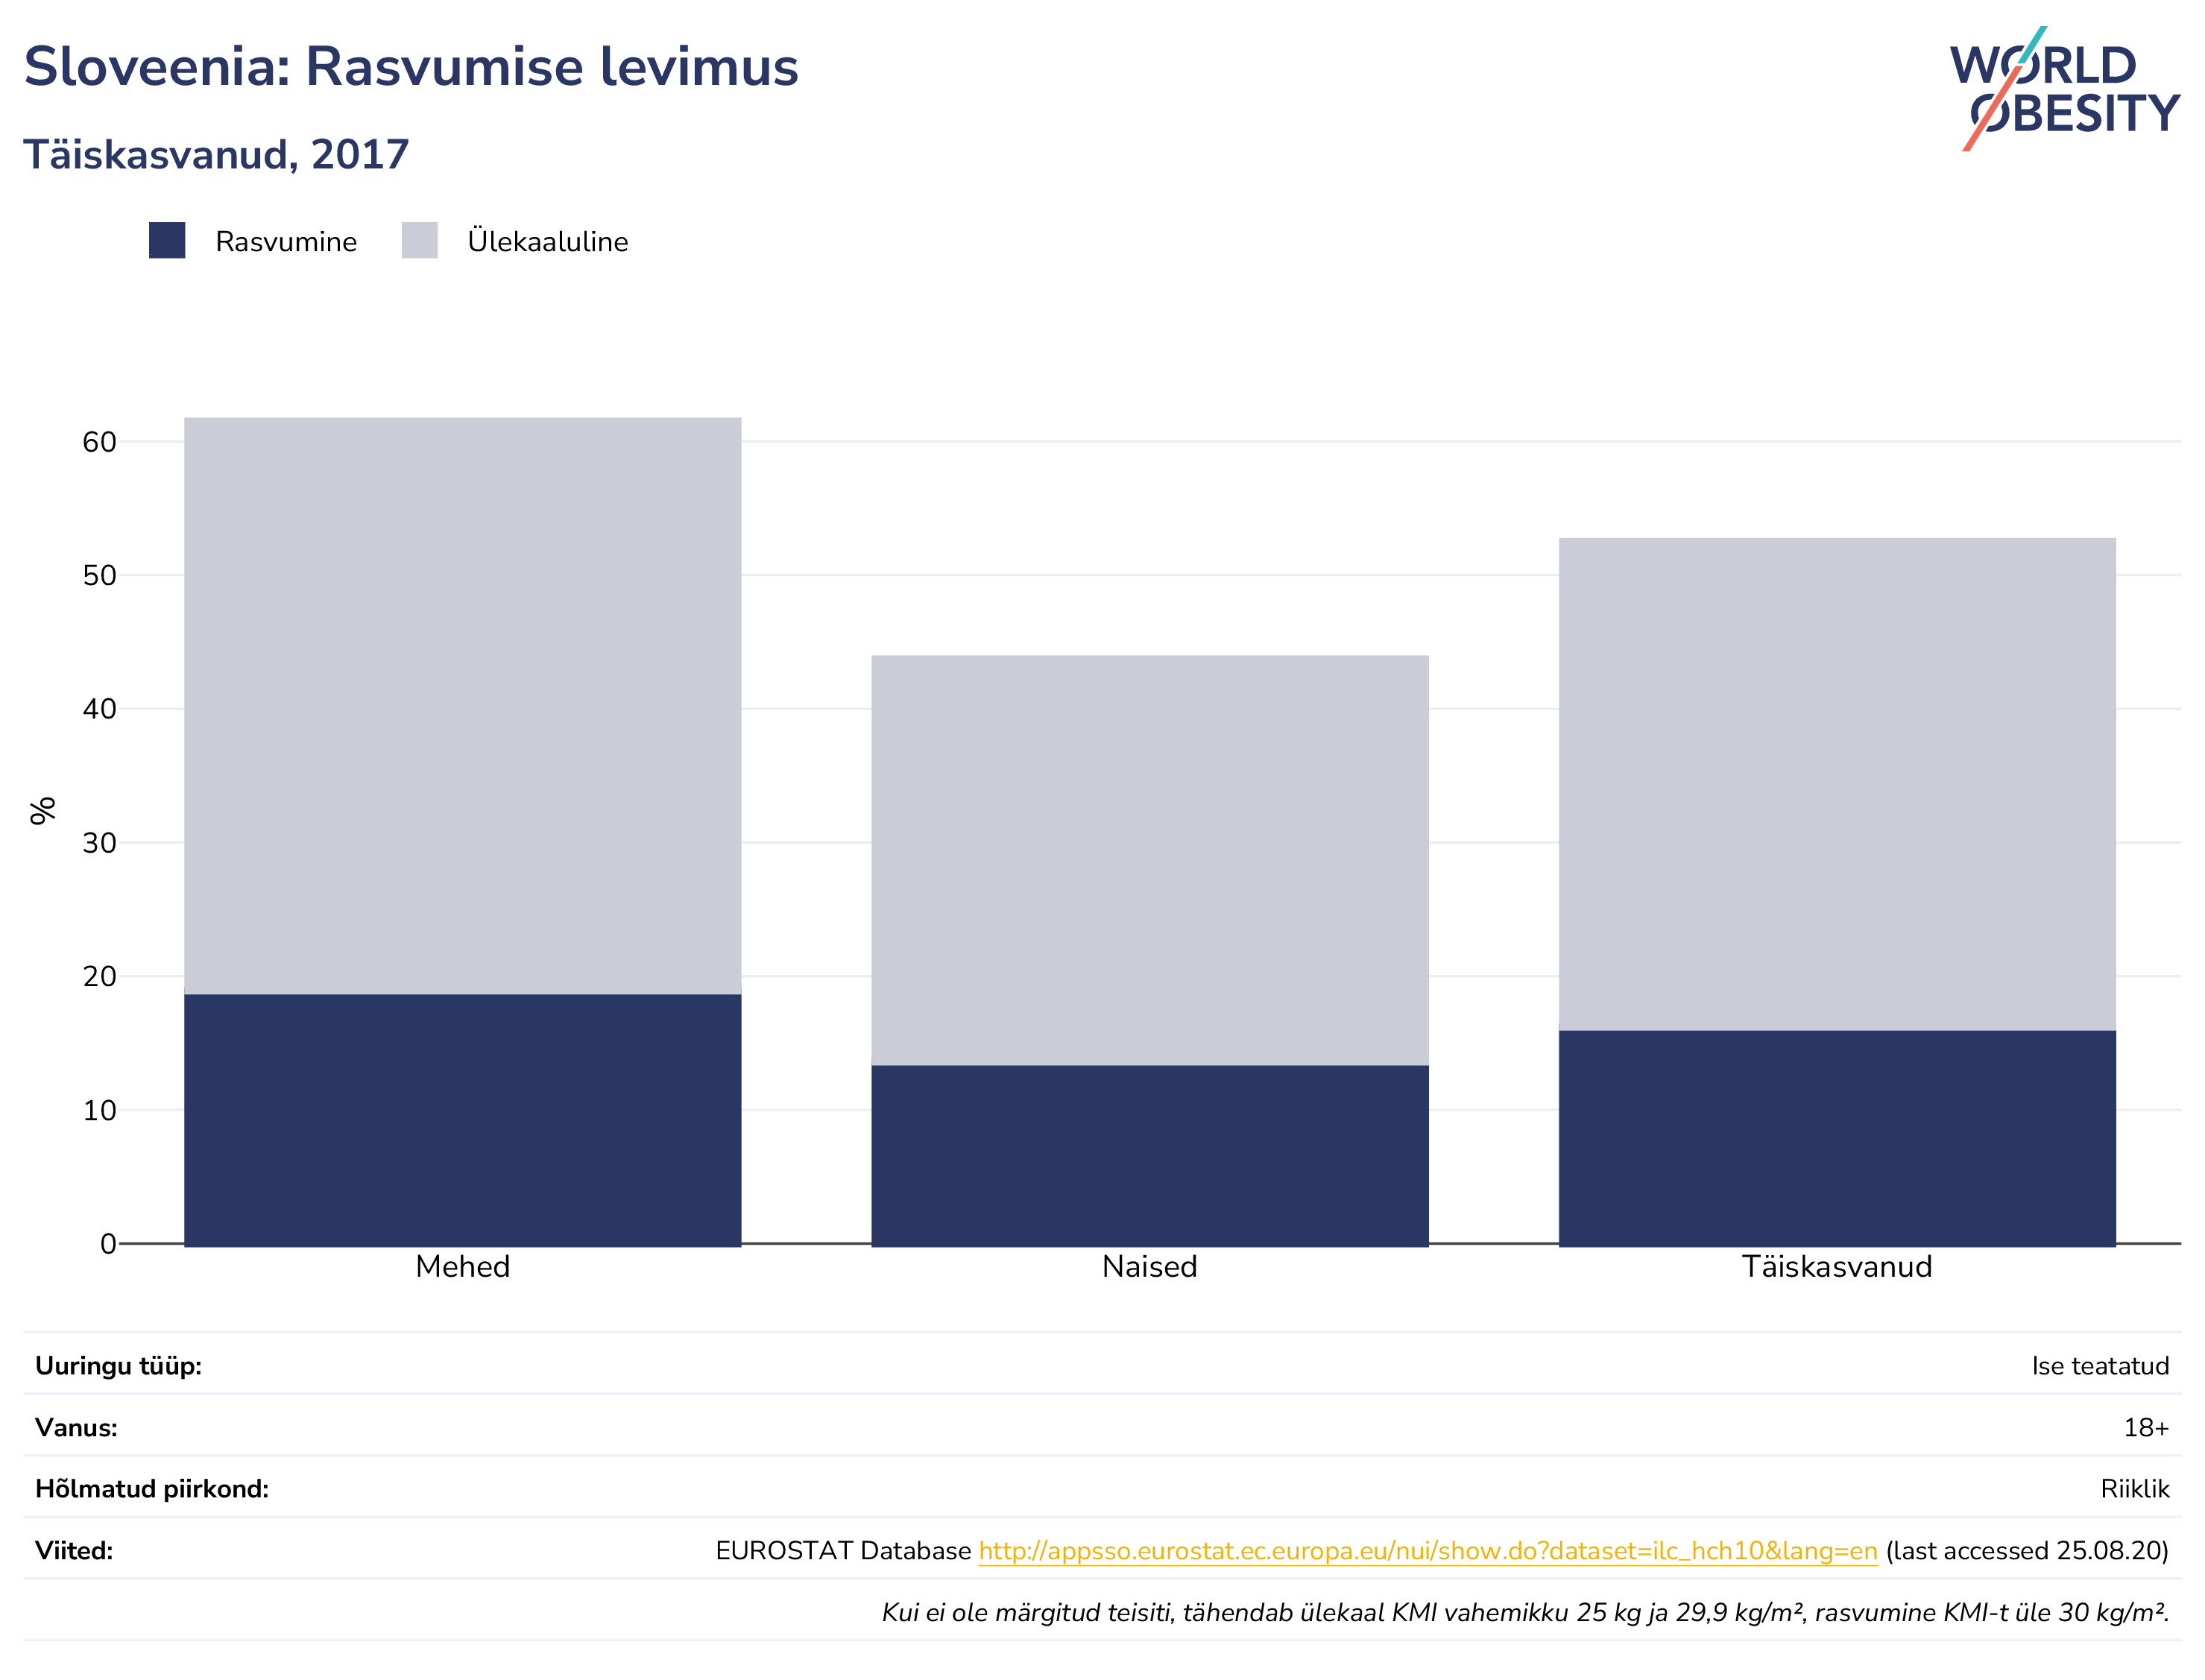Click the Naised overweight grey bar segment
This screenshot has width=2205, height=1680.
click(1149, 860)
